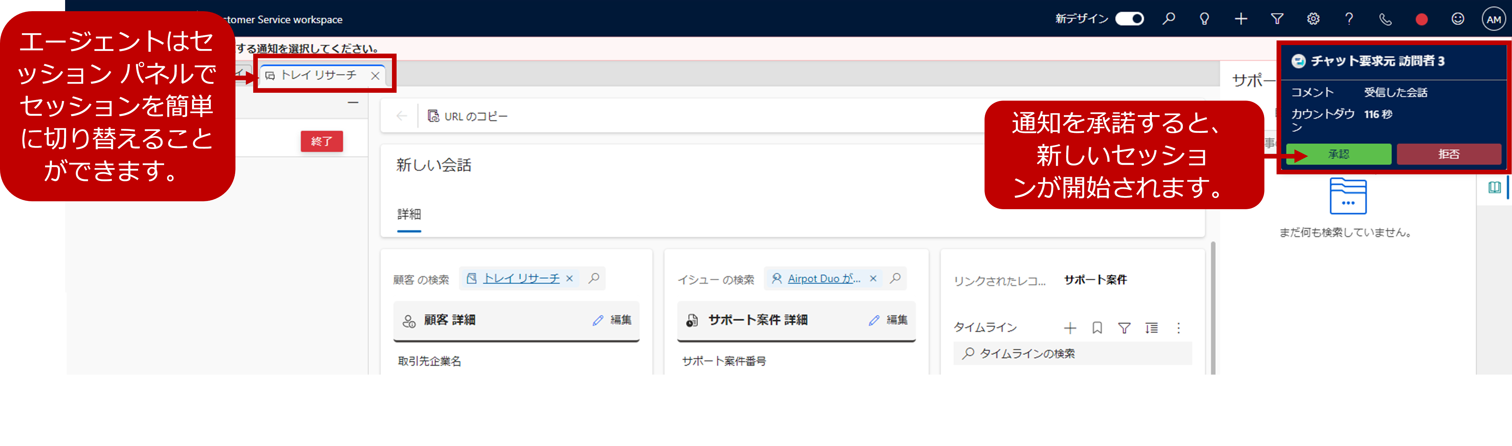The image size is (1512, 446).
Task: Minimize the conversation panel with dash
Action: (x=353, y=103)
